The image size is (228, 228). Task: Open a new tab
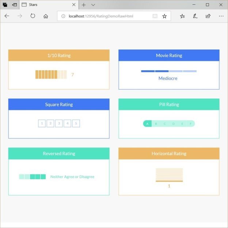click(x=84, y=5)
